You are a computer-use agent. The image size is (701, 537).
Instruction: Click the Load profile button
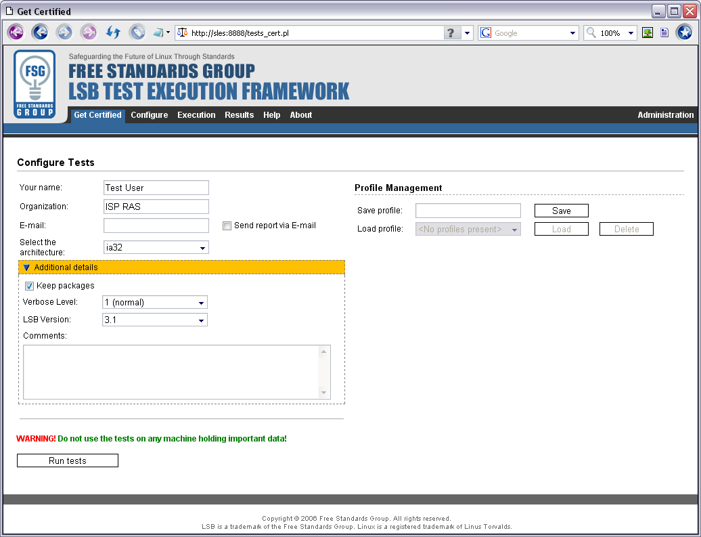coord(562,229)
